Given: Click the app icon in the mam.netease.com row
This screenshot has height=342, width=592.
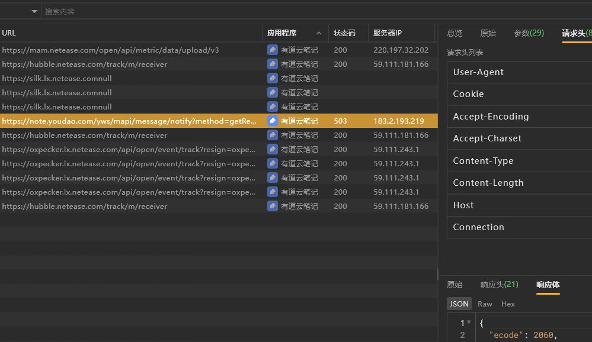Looking at the screenshot, I should (273, 50).
